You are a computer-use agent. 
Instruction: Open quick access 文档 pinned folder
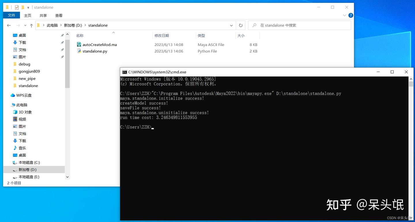(22, 50)
